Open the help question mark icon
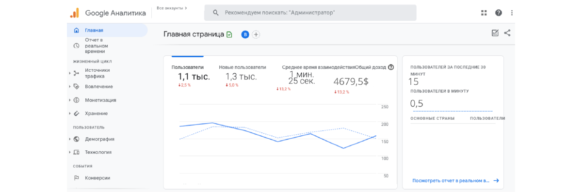Viewport: 582px width, 192px height. tap(498, 13)
